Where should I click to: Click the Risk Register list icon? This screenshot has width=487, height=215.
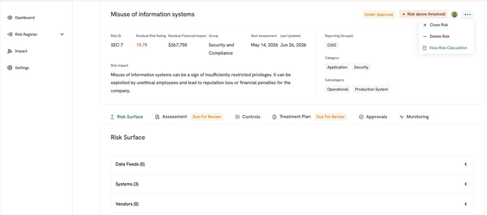click(x=10, y=35)
